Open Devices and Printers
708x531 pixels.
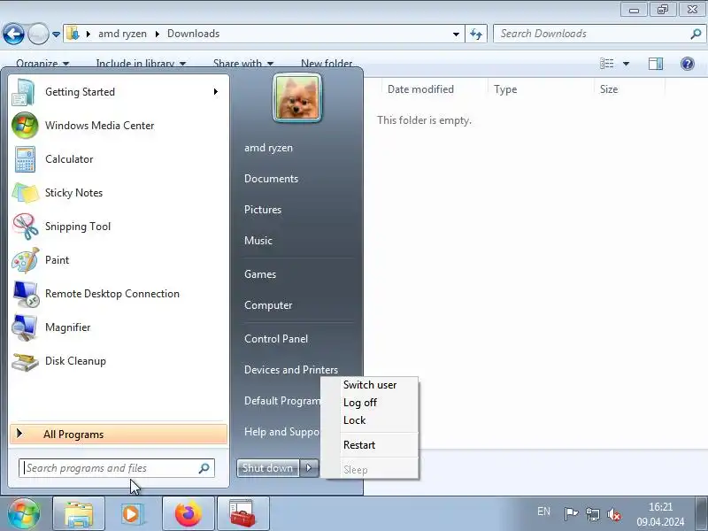(x=291, y=370)
